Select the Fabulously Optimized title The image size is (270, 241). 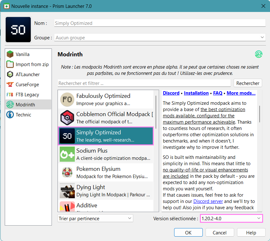103,96
